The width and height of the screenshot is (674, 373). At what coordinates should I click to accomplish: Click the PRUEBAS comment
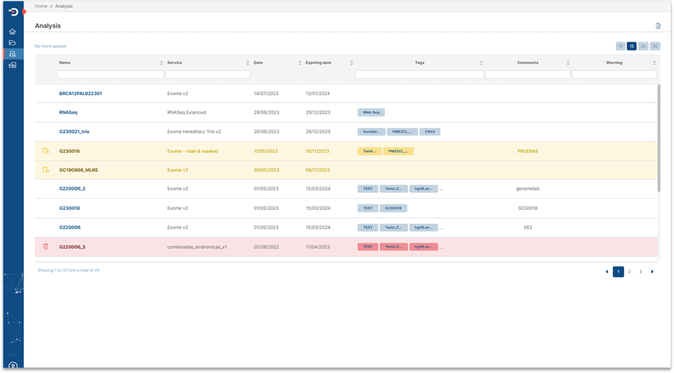[x=527, y=151]
